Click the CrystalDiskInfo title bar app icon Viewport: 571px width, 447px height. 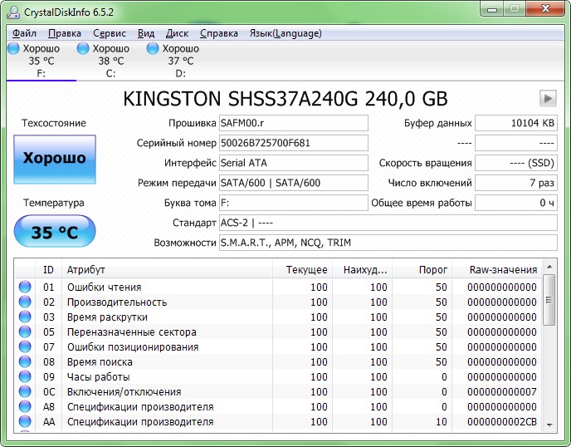tap(13, 12)
